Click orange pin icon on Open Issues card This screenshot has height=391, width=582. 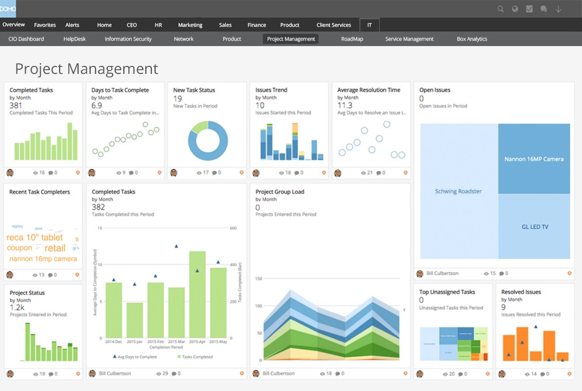point(569,274)
